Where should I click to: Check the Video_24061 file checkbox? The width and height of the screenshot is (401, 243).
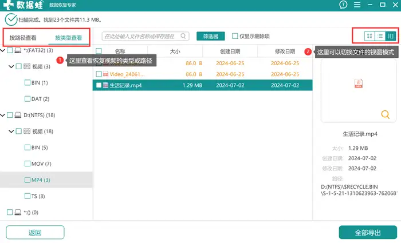point(99,74)
